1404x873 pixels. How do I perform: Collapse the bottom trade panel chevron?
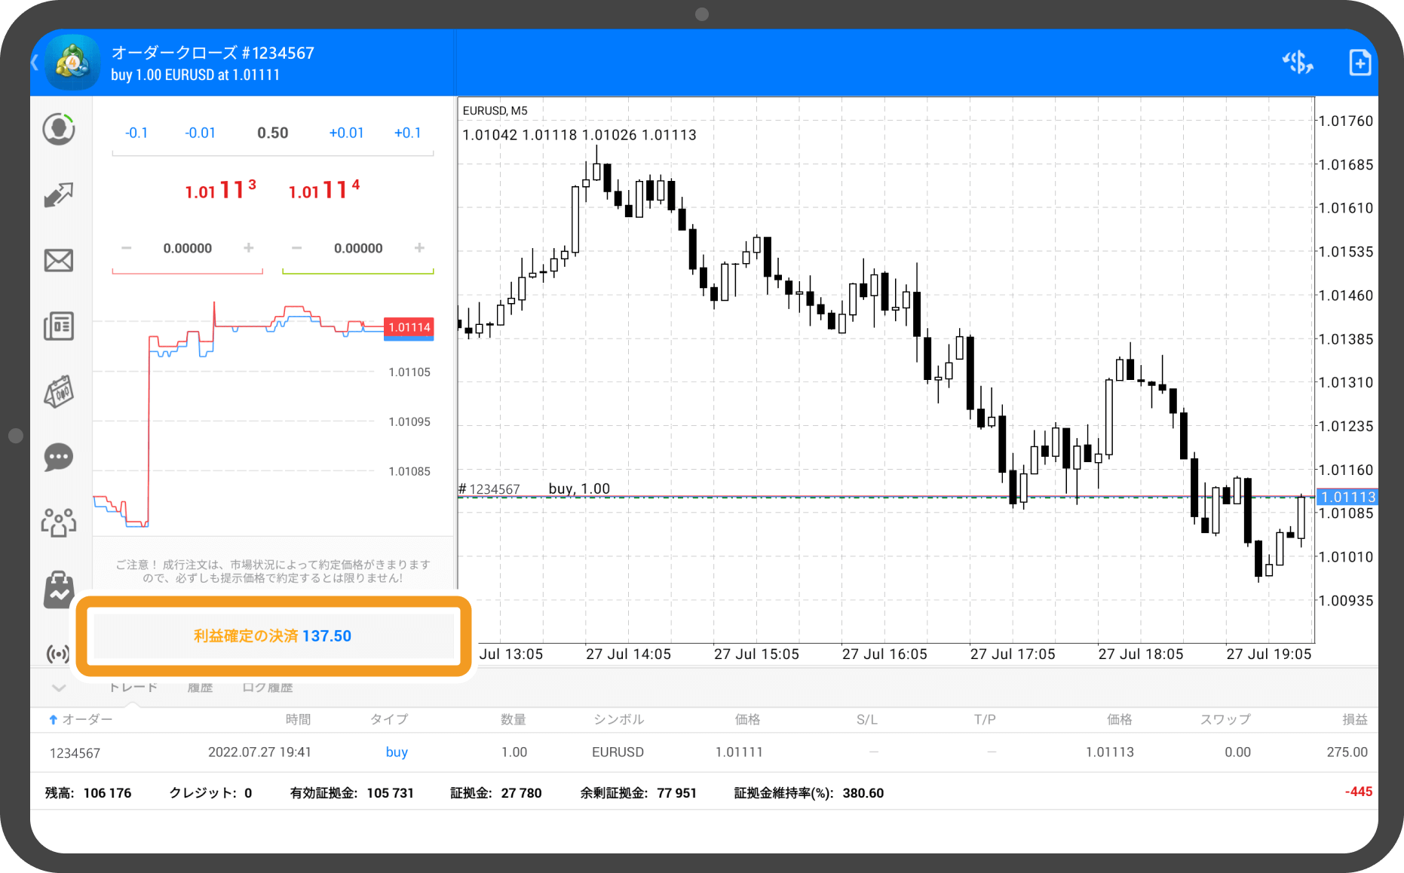[x=59, y=688]
